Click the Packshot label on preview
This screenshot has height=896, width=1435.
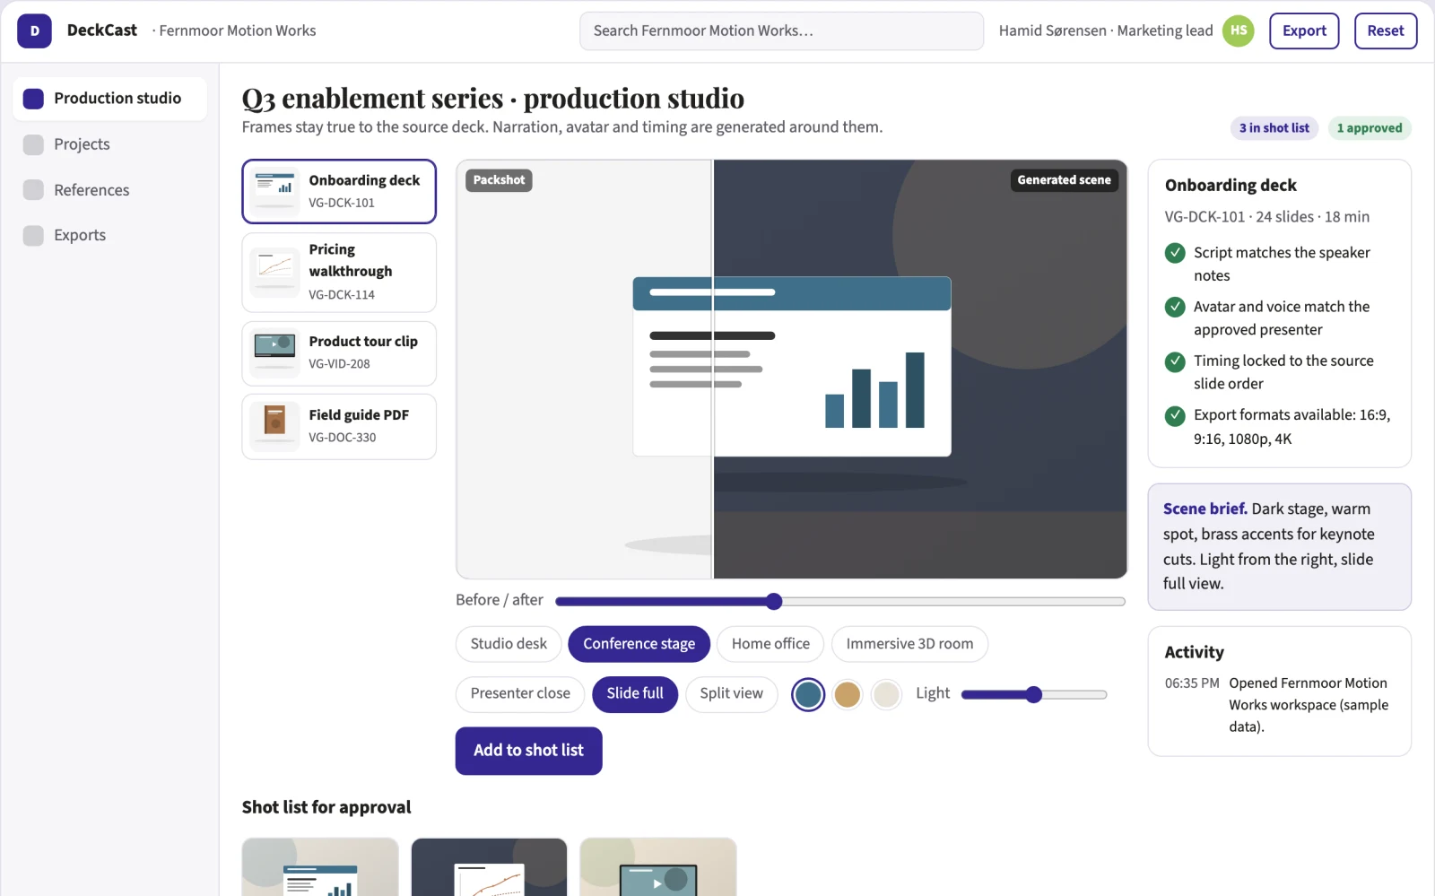point(499,180)
